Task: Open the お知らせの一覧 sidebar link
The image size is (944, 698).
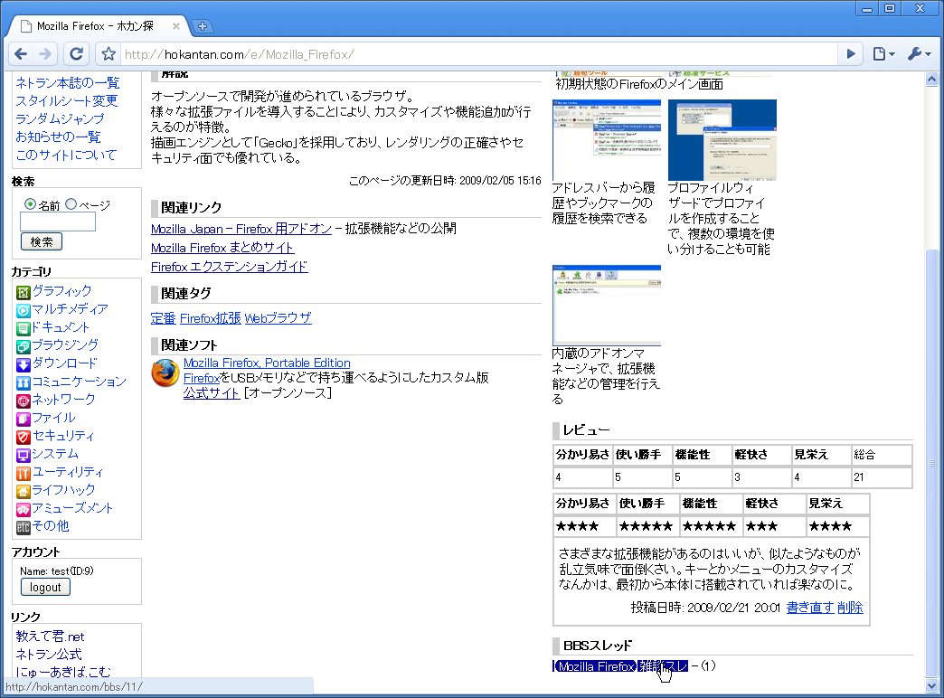Action: click(x=59, y=137)
